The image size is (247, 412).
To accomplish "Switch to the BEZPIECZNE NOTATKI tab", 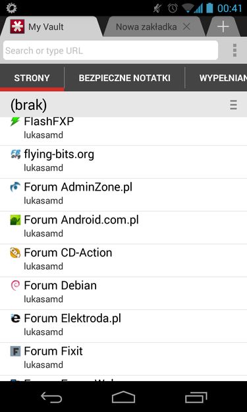I will 124,78.
